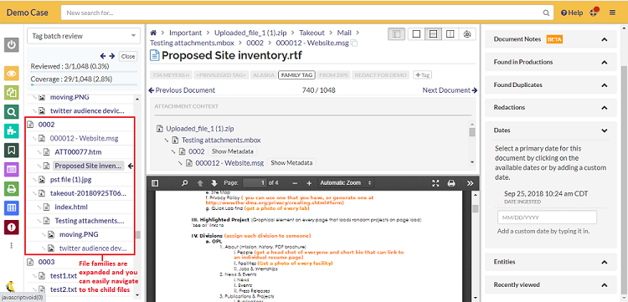This screenshot has height=302, width=628.
Task: Open the purple panel icon in sidebar
Action: 12,170
